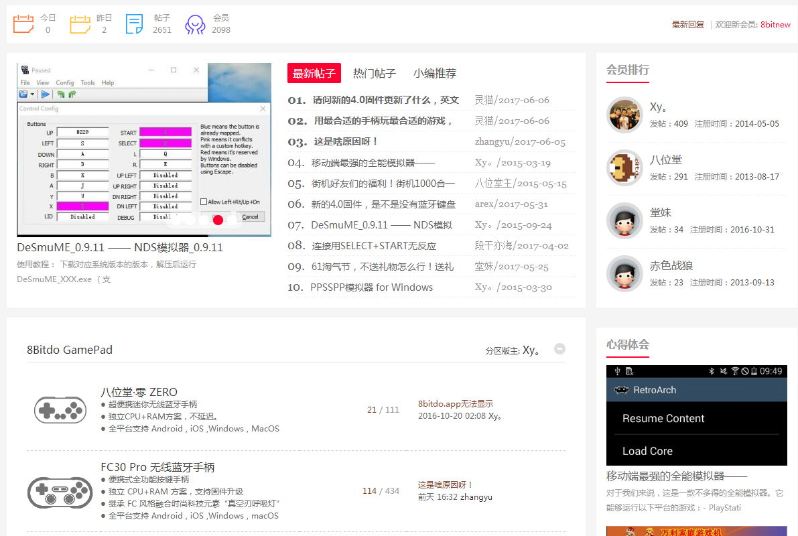Screen dimensions: 798x536
Task: Open member name 赤色战狼 in 会员排行
Action: point(671,266)
